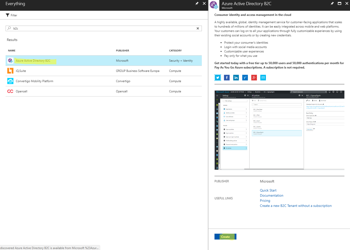Open the B2C portal screenshot preview
This screenshot has width=350, height=250.
pyautogui.click(x=279, y=130)
